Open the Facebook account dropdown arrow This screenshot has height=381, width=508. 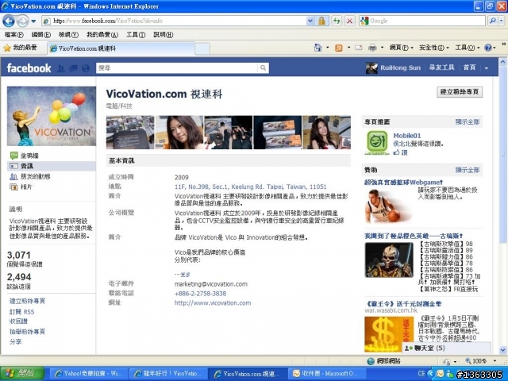point(487,68)
